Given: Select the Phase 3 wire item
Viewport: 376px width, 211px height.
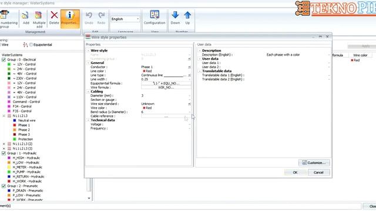Looking at the screenshot, I should tap(24, 134).
